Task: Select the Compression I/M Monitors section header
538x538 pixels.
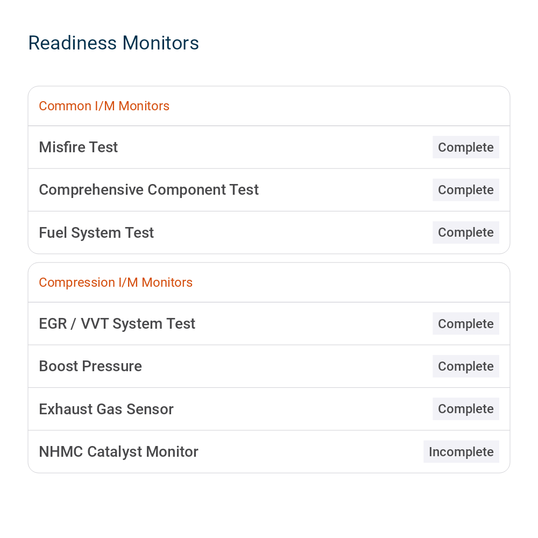Action: (116, 282)
